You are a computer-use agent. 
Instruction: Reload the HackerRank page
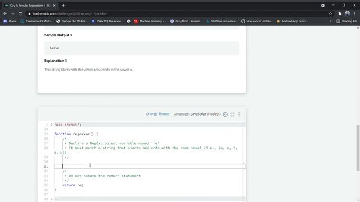pyautogui.click(x=20, y=13)
